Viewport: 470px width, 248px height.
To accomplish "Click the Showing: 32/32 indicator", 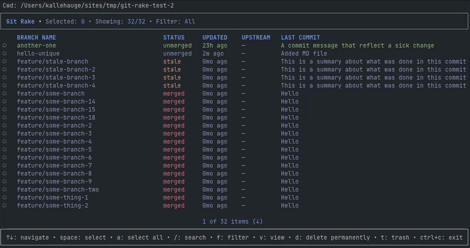I will [121, 21].
